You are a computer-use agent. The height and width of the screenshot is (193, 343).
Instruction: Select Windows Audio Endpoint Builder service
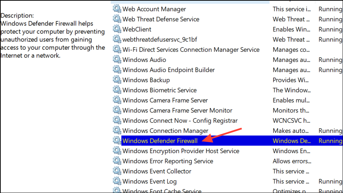[168, 70]
